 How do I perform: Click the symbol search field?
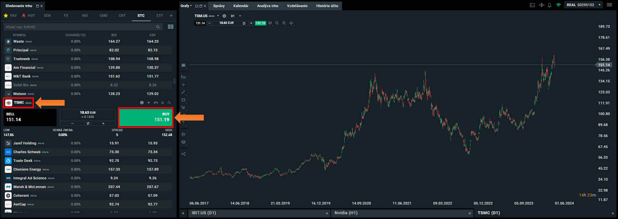(x=79, y=27)
